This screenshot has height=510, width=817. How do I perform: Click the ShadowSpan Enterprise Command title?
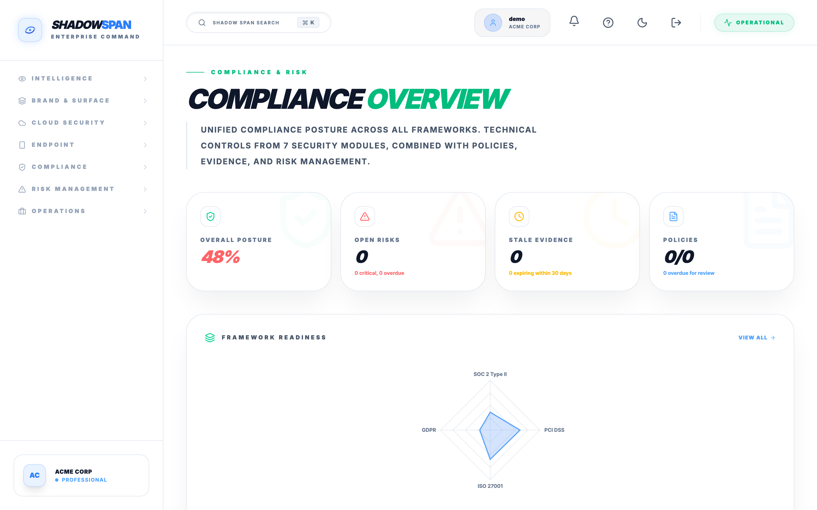pyautogui.click(x=96, y=30)
